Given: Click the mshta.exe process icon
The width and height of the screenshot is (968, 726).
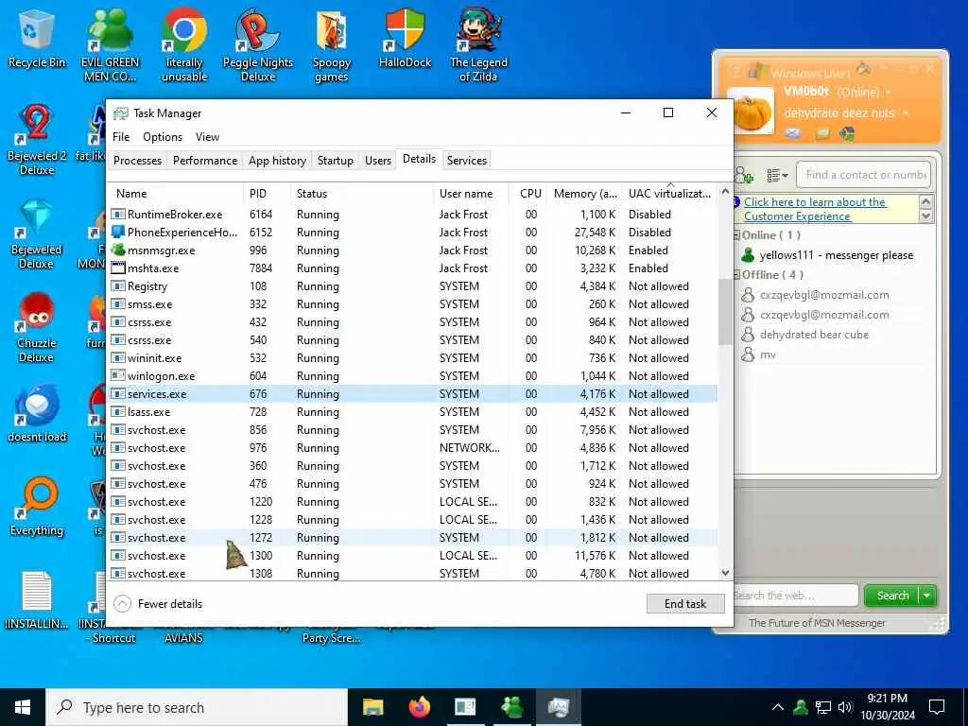Looking at the screenshot, I should (118, 268).
